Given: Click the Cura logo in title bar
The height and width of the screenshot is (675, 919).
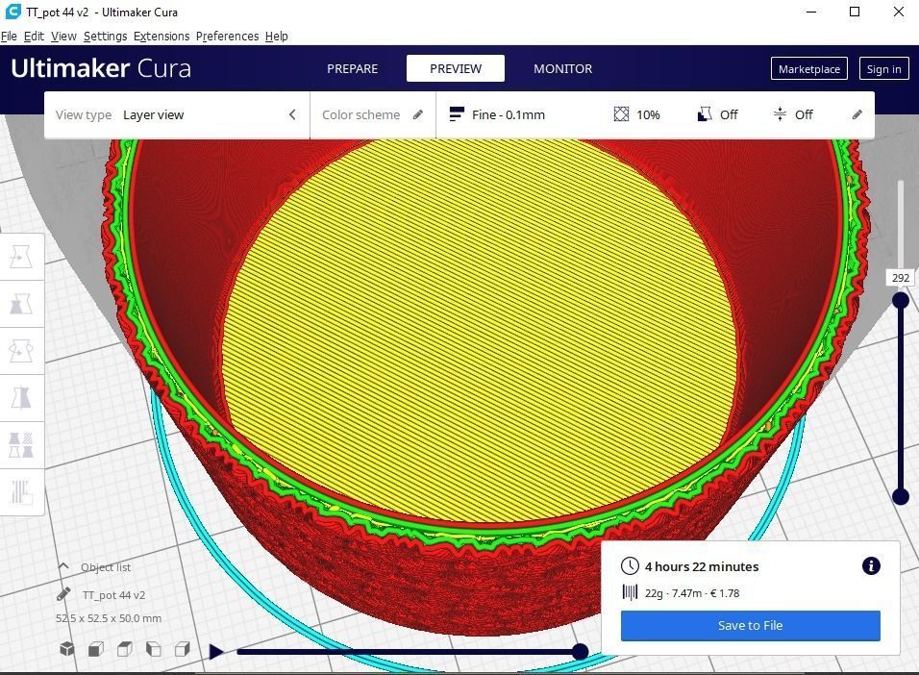Looking at the screenshot, I should pos(12,12).
